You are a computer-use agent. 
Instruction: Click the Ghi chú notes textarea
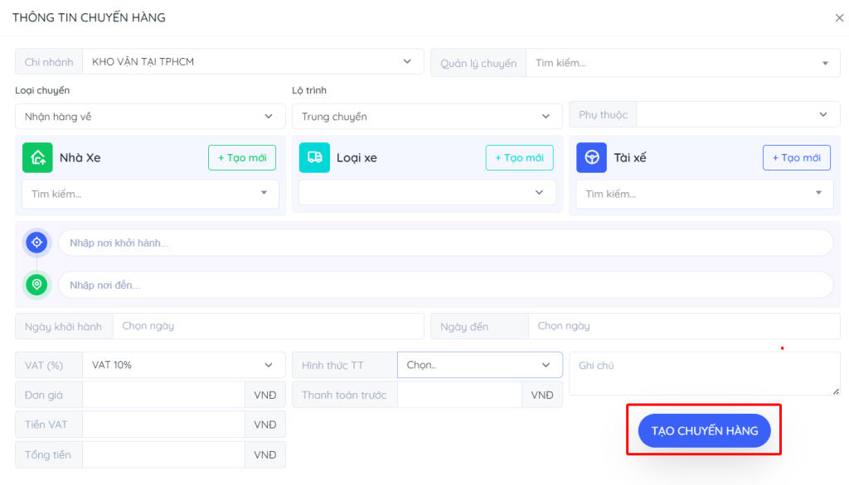coord(704,373)
